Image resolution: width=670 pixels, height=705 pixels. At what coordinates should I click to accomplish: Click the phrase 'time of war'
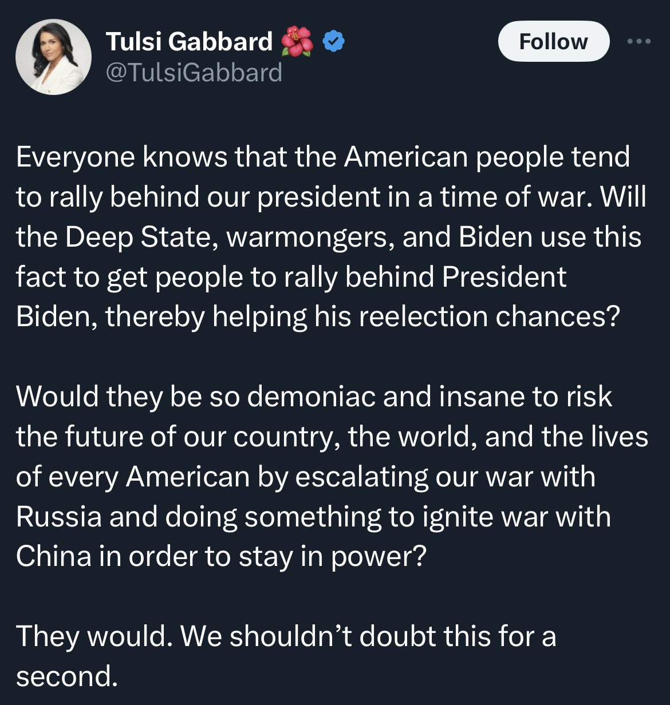coord(515,197)
